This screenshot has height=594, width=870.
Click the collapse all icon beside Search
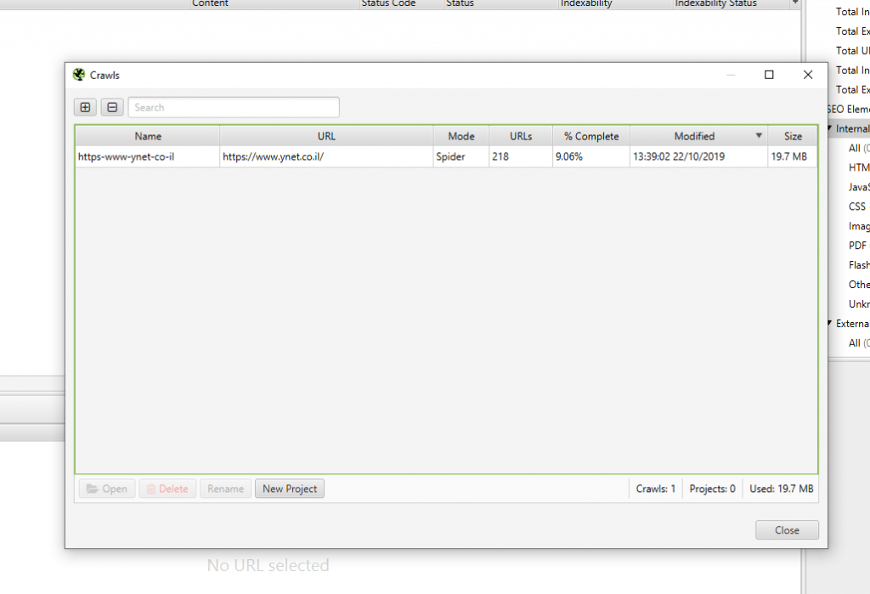[x=112, y=107]
